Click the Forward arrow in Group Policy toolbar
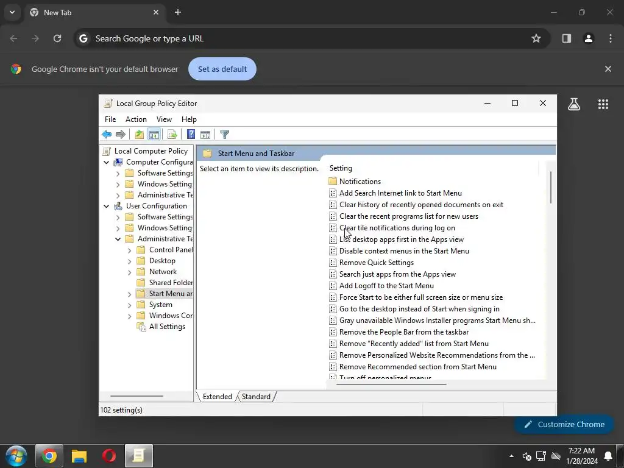Screen dimensions: 624x468 click(x=120, y=135)
